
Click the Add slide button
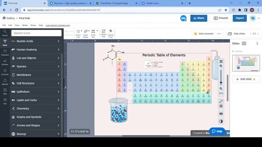(246, 79)
